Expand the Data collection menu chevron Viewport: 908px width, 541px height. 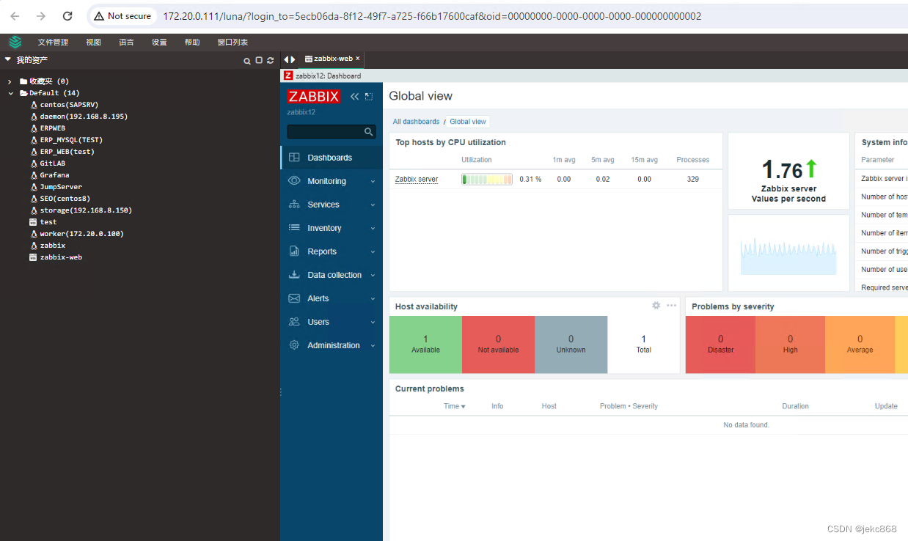(x=373, y=276)
